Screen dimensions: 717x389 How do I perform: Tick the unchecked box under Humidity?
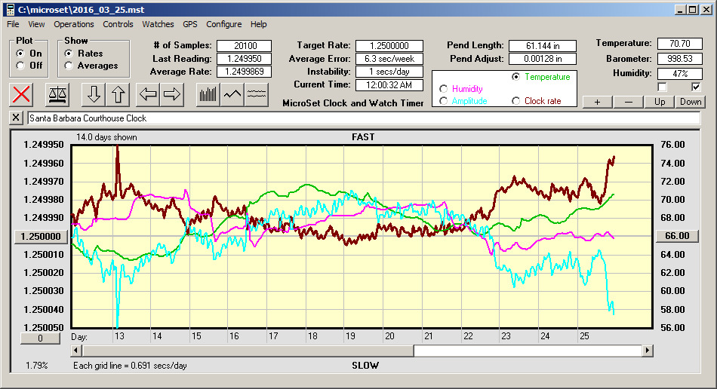[x=662, y=87]
